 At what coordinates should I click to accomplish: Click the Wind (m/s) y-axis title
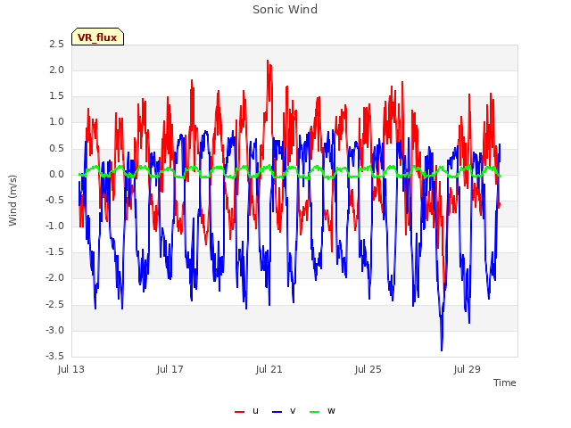pos(12,201)
